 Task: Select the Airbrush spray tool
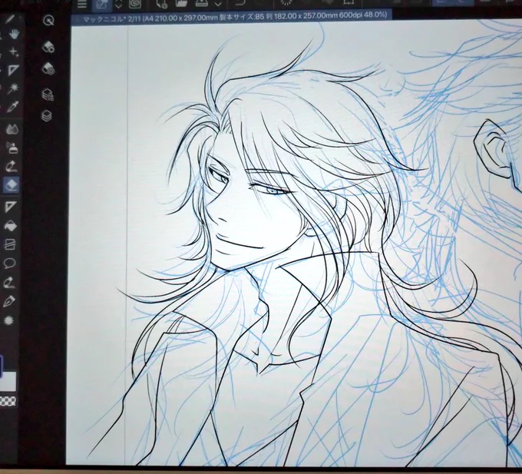click(x=12, y=148)
